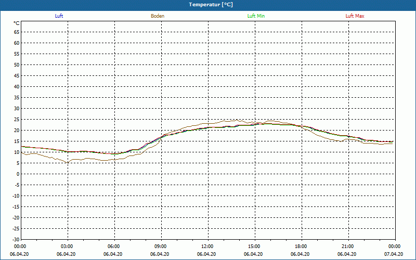
Task: Click the 'Luft Min' legend label
Action: [x=256, y=16]
